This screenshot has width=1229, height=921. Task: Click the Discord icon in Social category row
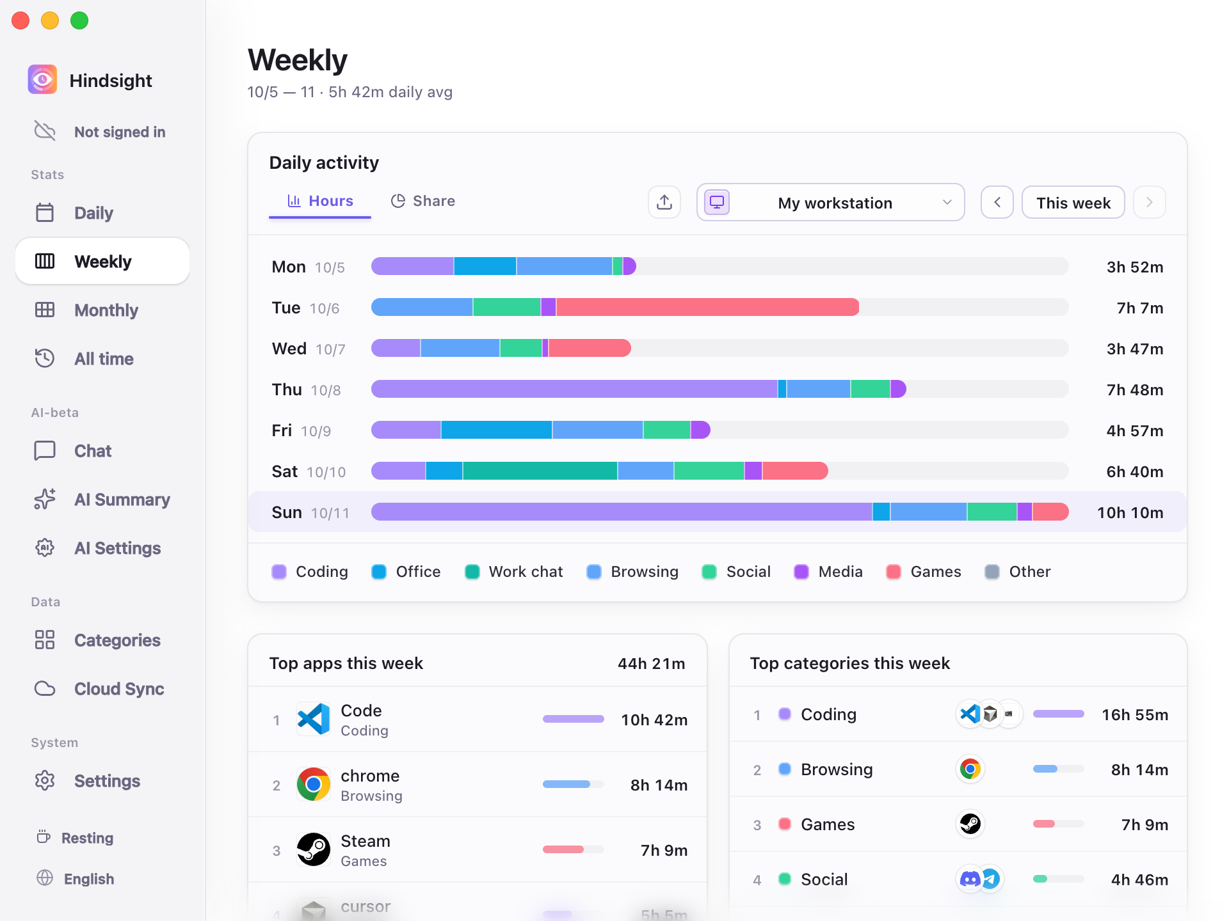point(970,879)
